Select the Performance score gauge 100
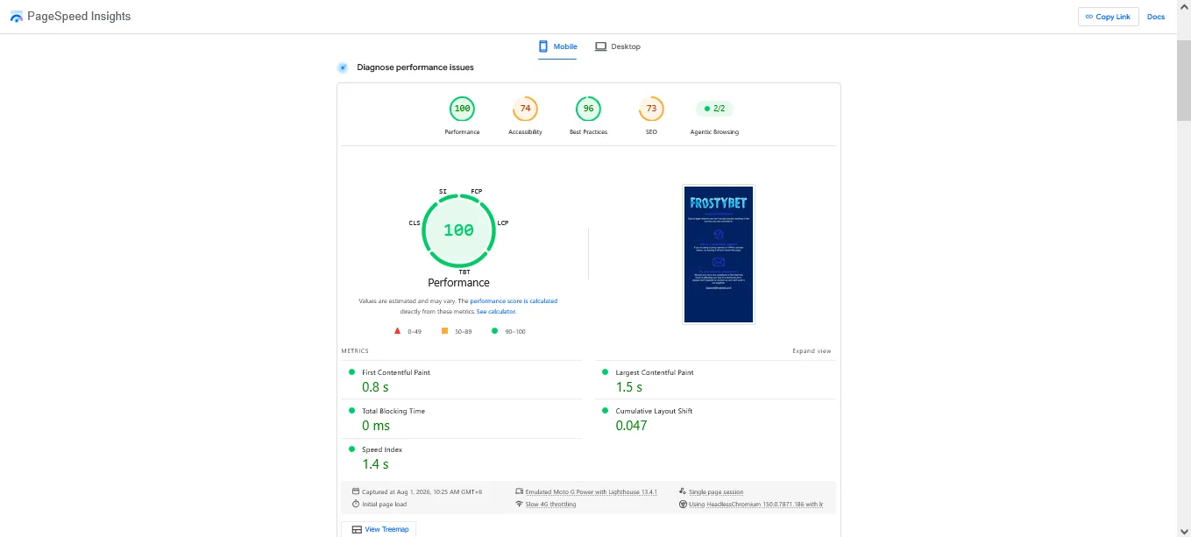Image resolution: width=1191 pixels, height=537 pixels. coord(462,109)
